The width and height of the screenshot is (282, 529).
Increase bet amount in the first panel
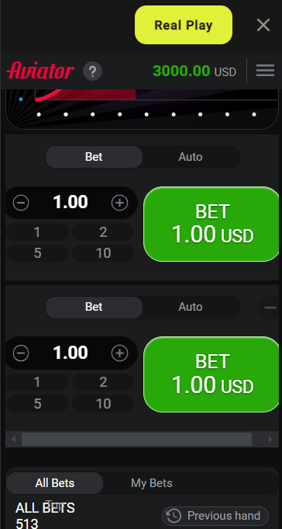click(x=120, y=203)
